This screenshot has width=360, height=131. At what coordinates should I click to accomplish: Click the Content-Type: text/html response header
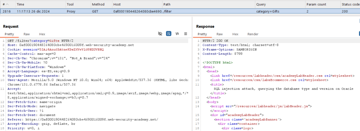[240, 45]
